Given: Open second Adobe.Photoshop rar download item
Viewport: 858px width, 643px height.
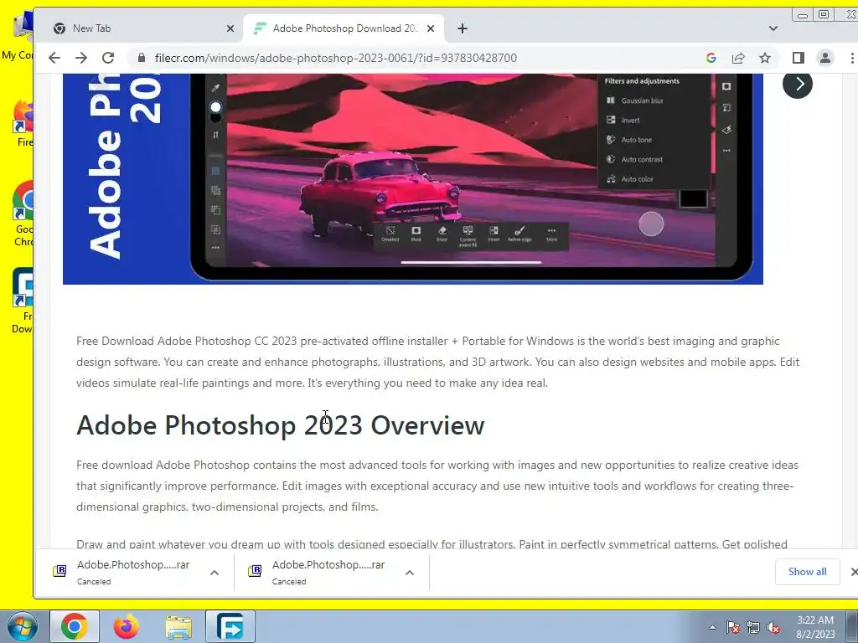Looking at the screenshot, I should [328, 572].
